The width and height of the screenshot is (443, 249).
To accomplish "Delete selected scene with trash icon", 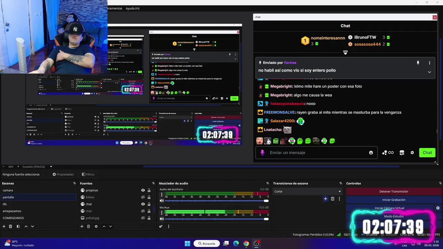I will (x=10, y=227).
